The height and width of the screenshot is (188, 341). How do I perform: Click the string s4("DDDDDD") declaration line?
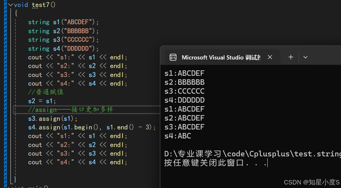coord(63,48)
